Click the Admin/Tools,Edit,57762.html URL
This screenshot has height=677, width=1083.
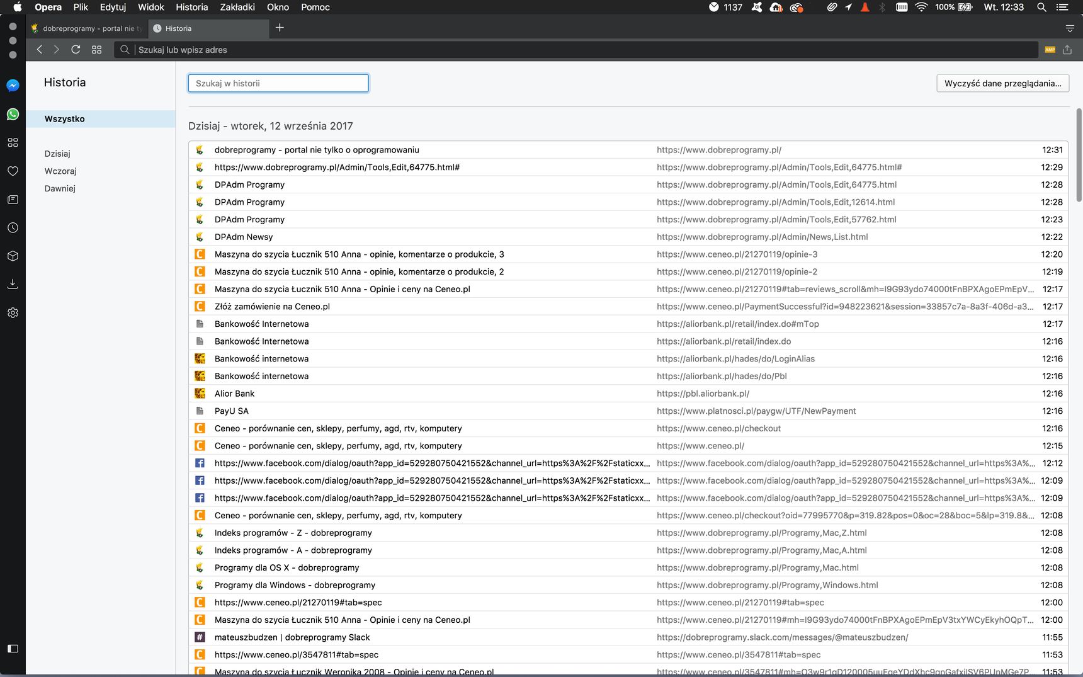(x=776, y=220)
